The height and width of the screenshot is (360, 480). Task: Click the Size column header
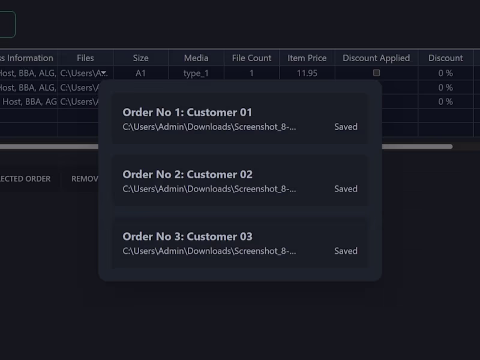140,58
